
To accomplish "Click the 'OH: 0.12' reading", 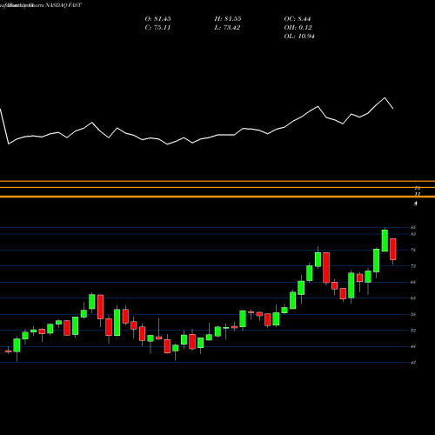I will (298, 28).
